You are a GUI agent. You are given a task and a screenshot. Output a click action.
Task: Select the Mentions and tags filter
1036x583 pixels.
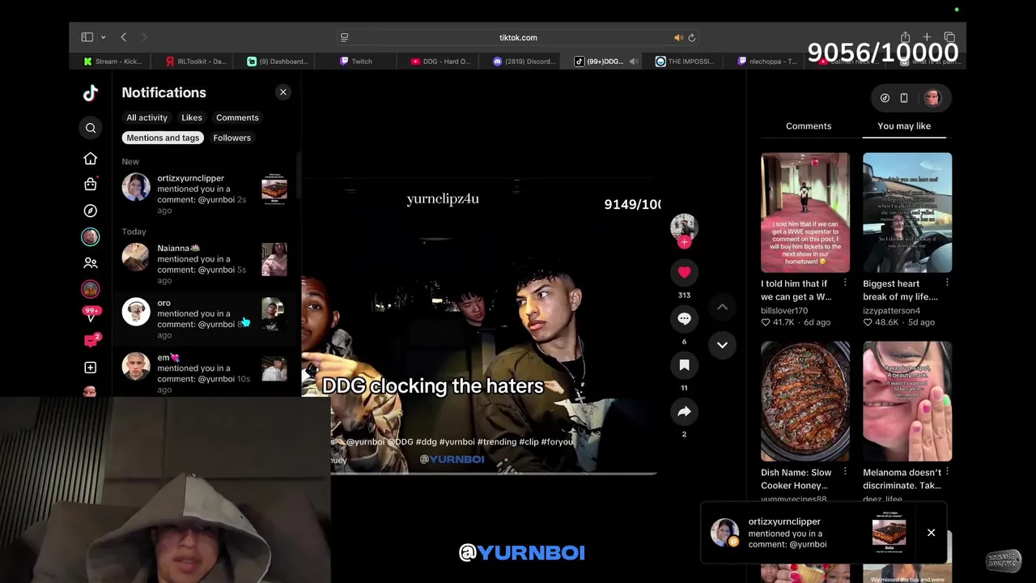click(163, 138)
